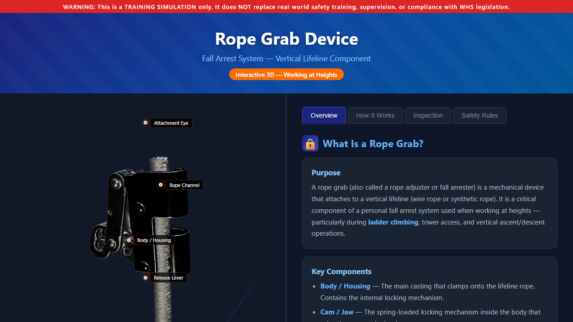The height and width of the screenshot is (322, 573).
Task: Click the Interactive 3D — Working at Heights badge
Action: (x=286, y=75)
